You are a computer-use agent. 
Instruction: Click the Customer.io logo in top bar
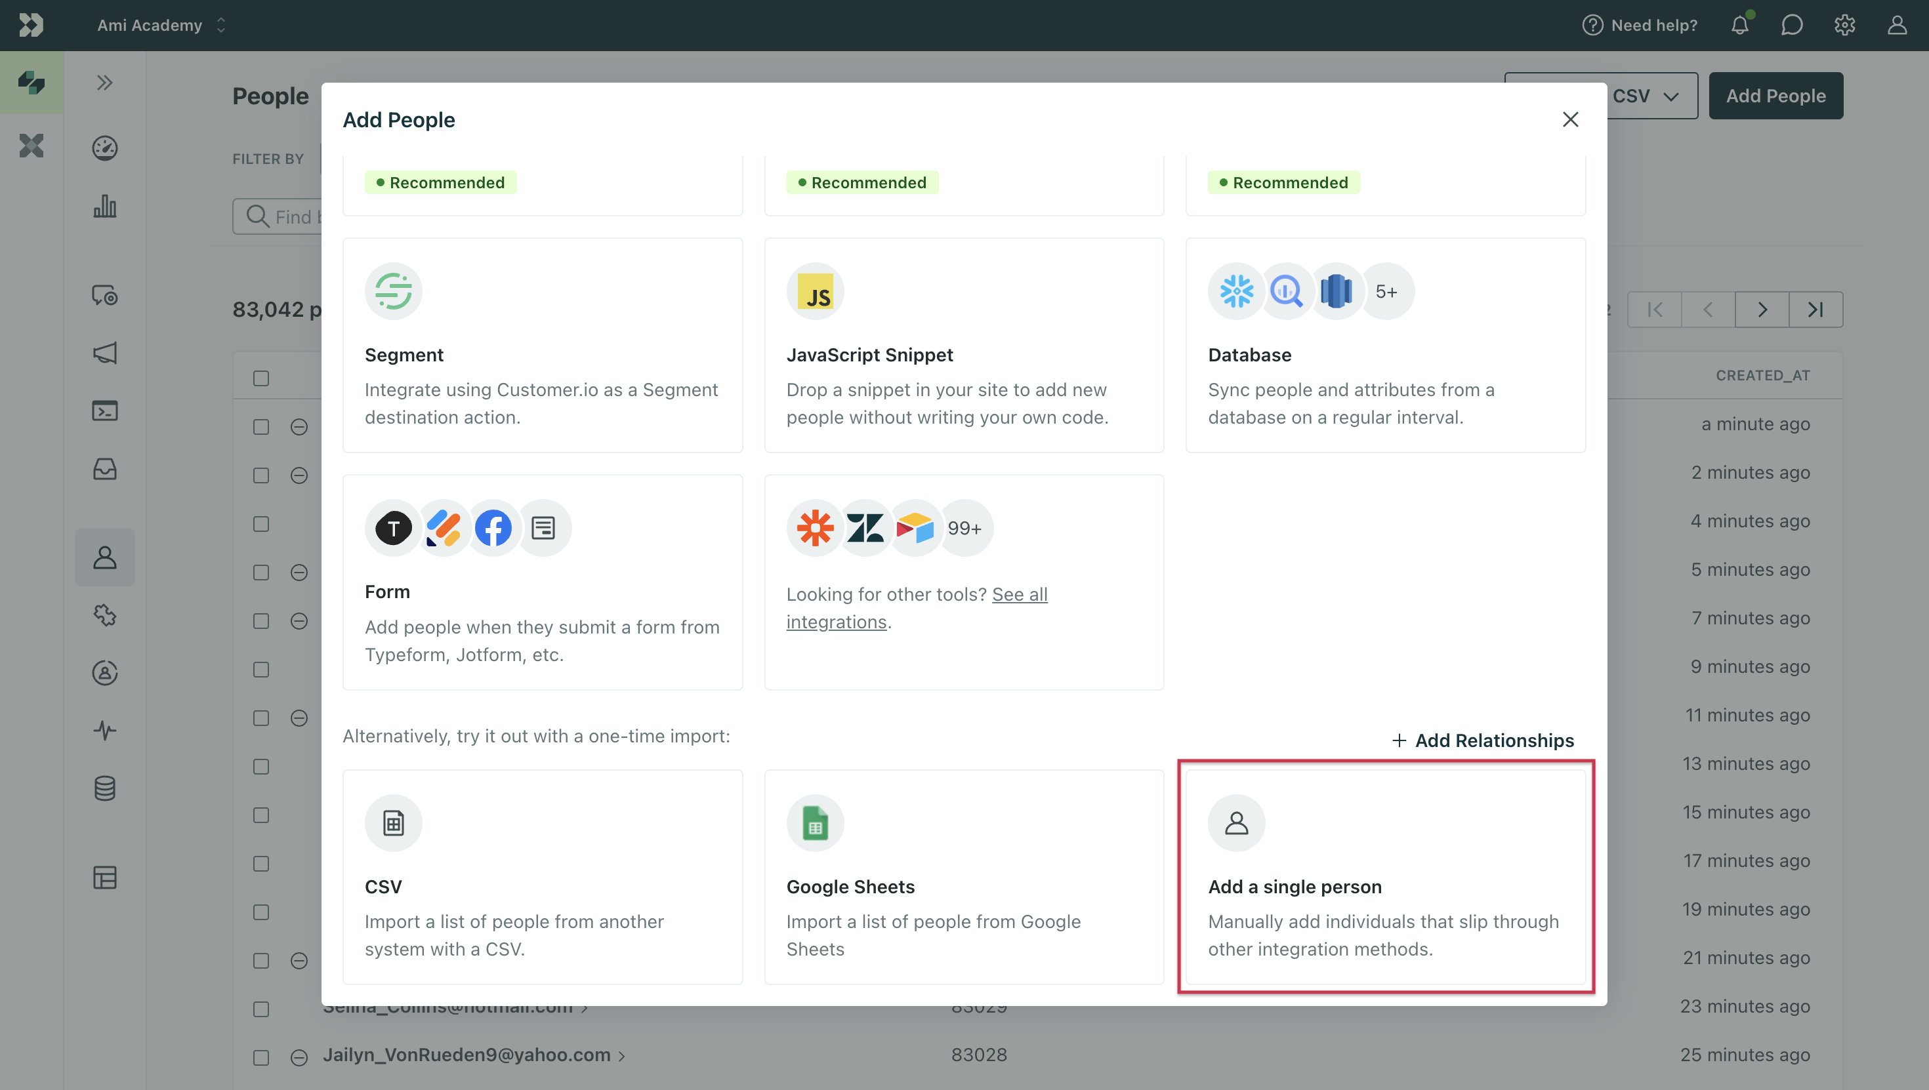point(31,25)
